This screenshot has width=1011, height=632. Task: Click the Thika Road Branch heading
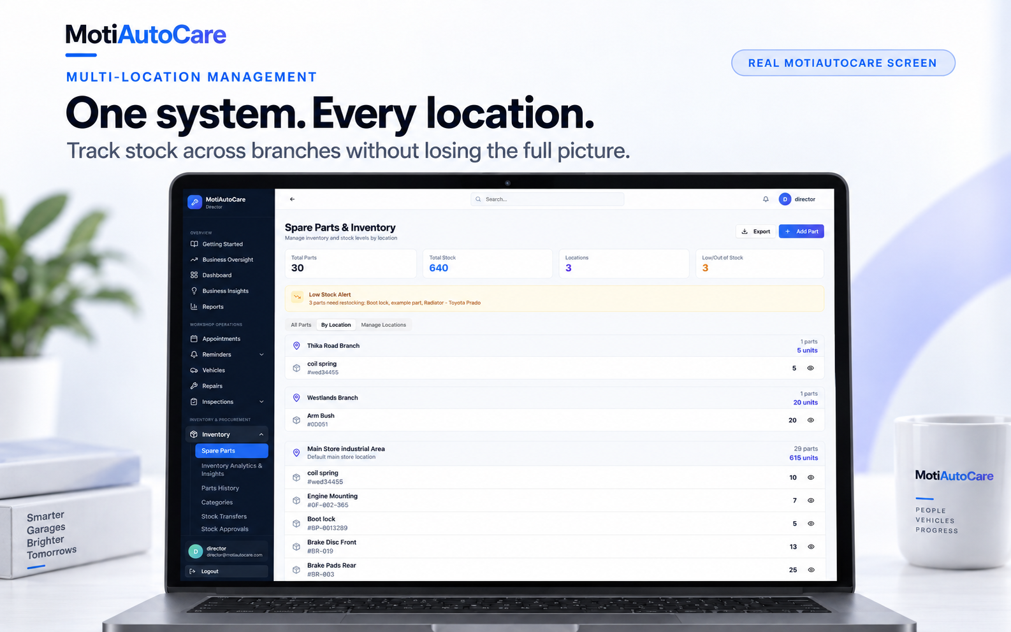pyautogui.click(x=333, y=345)
